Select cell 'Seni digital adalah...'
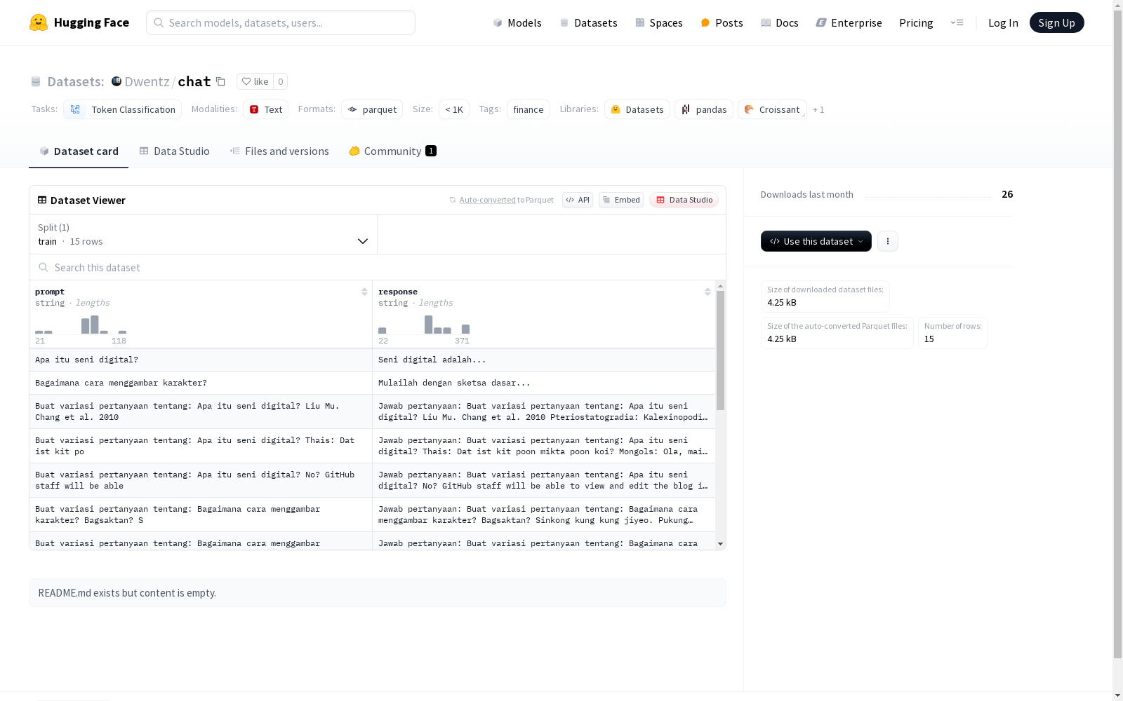Screen dimensions: 1123x701 [x=544, y=360]
